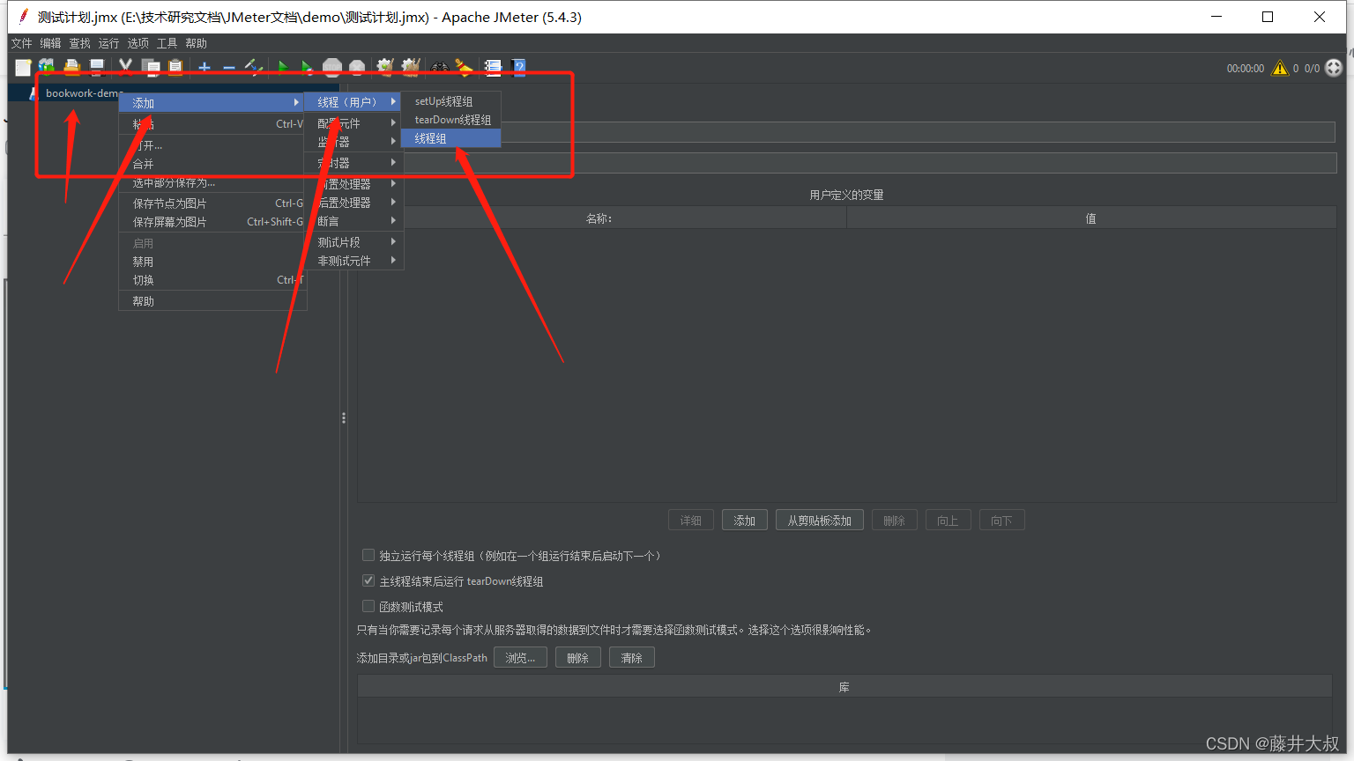Select 线程组 from the submenu

click(451, 138)
